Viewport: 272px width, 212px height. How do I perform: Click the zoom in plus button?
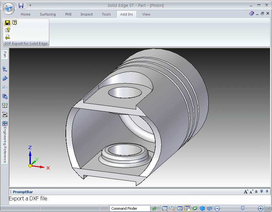click(261, 208)
